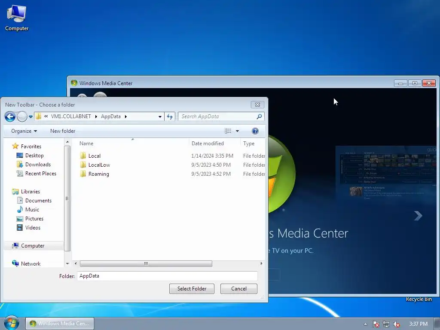Screen dimensions: 440x330
Task: Click Select Folder button
Action: 192,289
